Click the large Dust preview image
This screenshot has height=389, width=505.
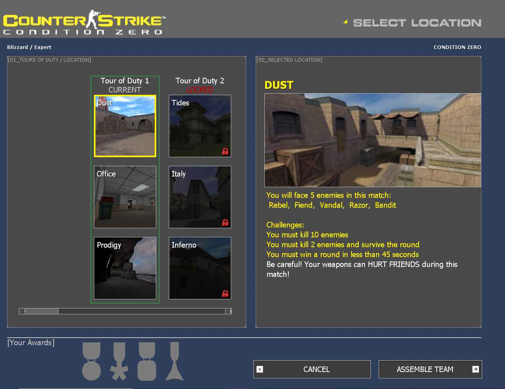(x=373, y=140)
